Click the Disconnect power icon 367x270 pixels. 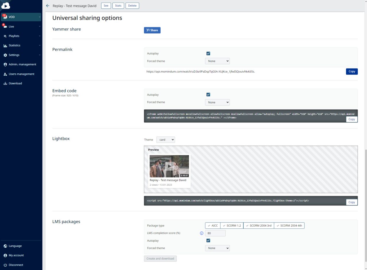pyautogui.click(x=5, y=265)
